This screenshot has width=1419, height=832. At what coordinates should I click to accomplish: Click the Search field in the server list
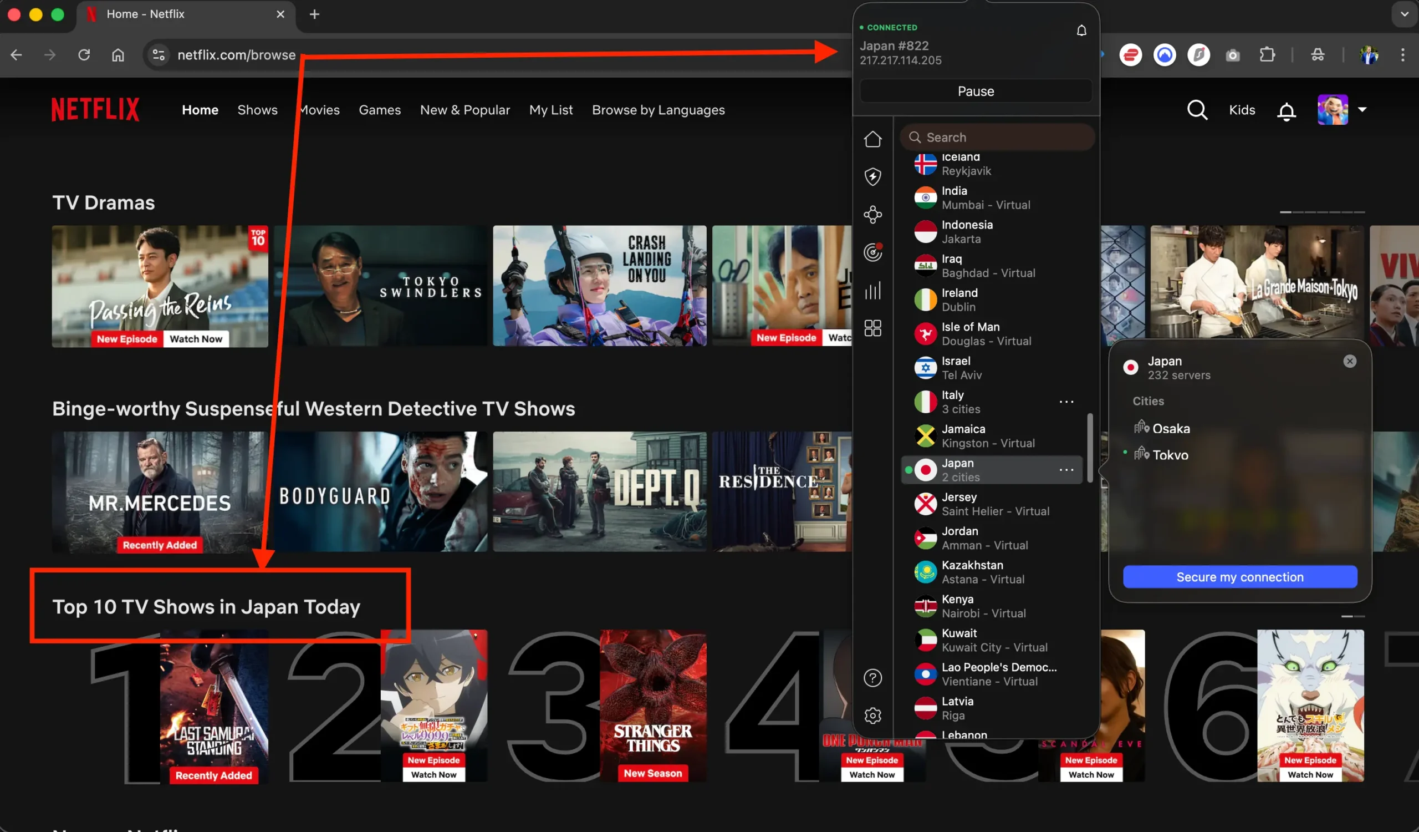(x=997, y=137)
